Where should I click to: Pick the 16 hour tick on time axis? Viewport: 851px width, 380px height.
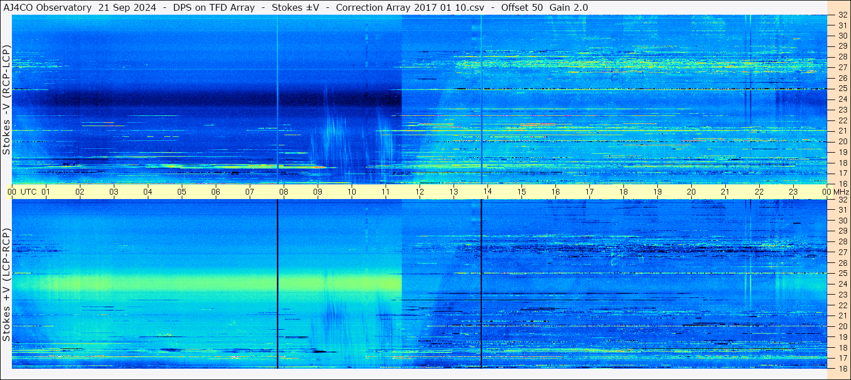tap(555, 192)
